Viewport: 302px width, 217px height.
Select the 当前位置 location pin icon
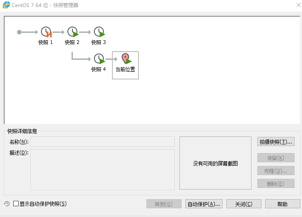tap(126, 59)
